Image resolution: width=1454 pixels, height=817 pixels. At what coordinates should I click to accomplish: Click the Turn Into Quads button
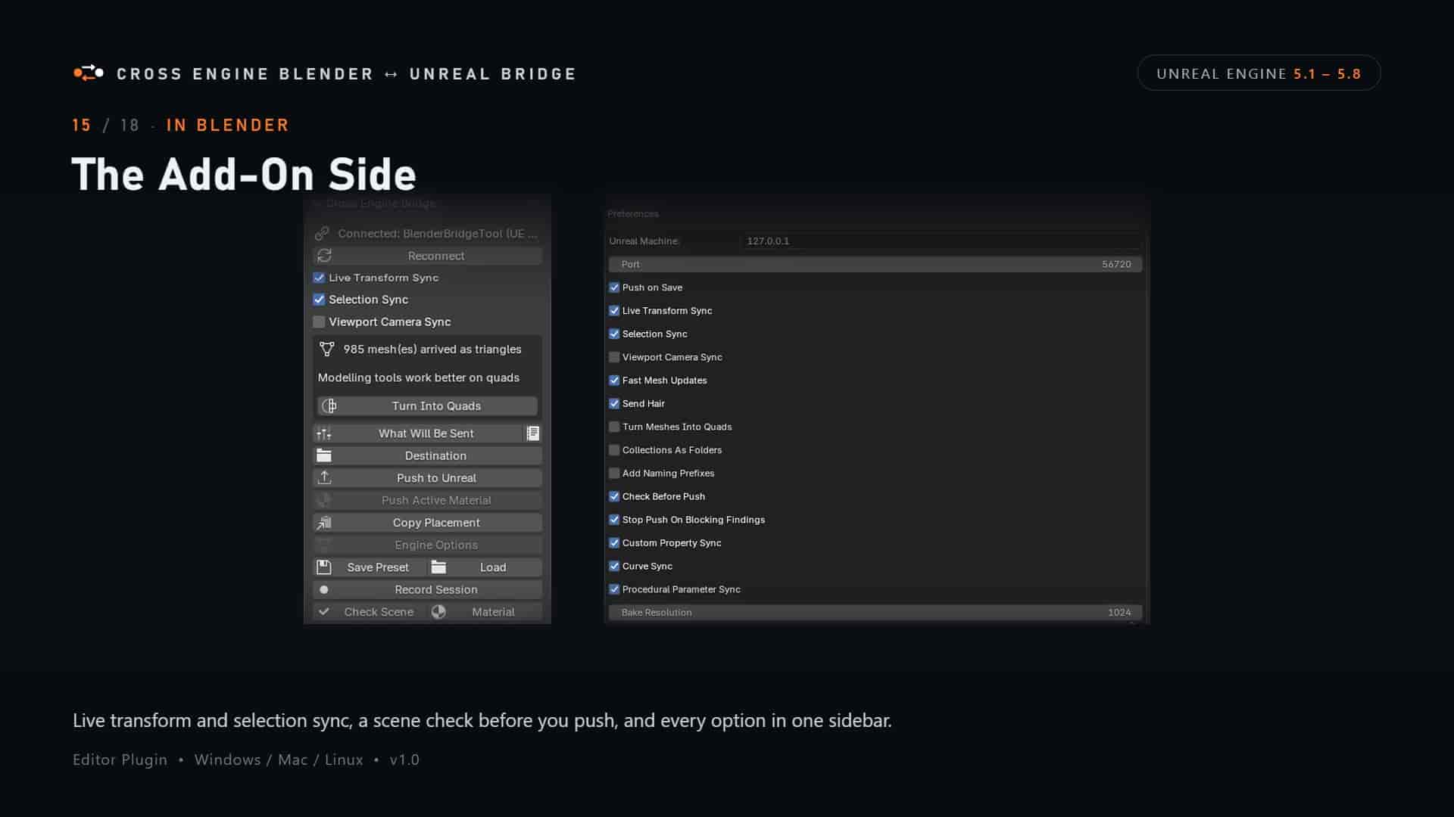pyautogui.click(x=427, y=406)
